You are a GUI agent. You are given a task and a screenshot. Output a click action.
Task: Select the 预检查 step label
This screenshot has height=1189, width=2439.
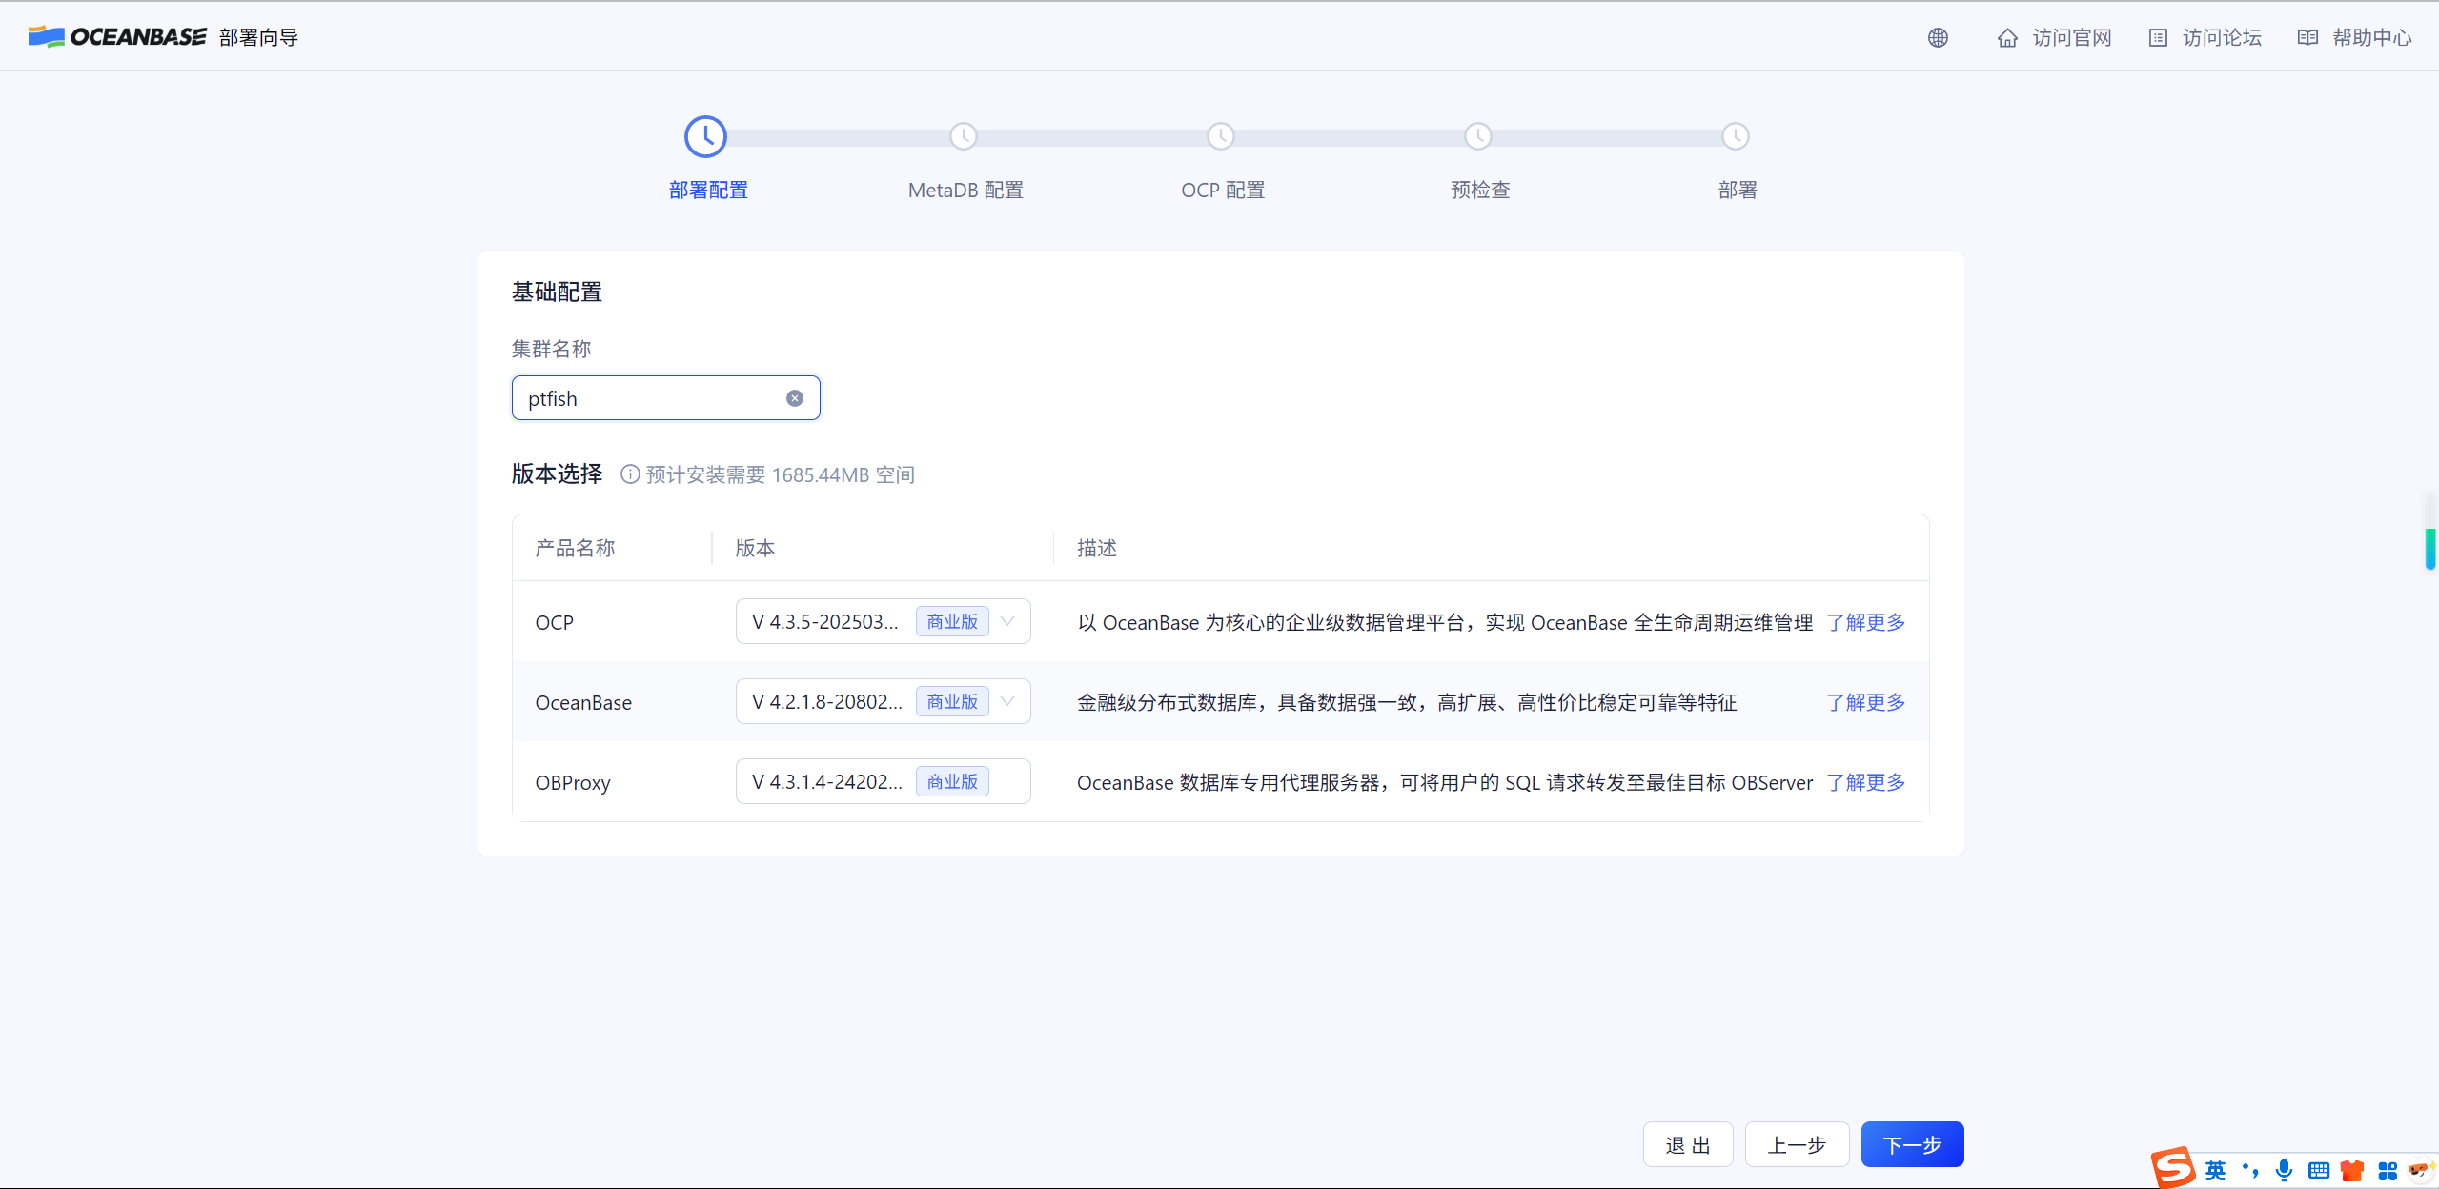[1480, 190]
